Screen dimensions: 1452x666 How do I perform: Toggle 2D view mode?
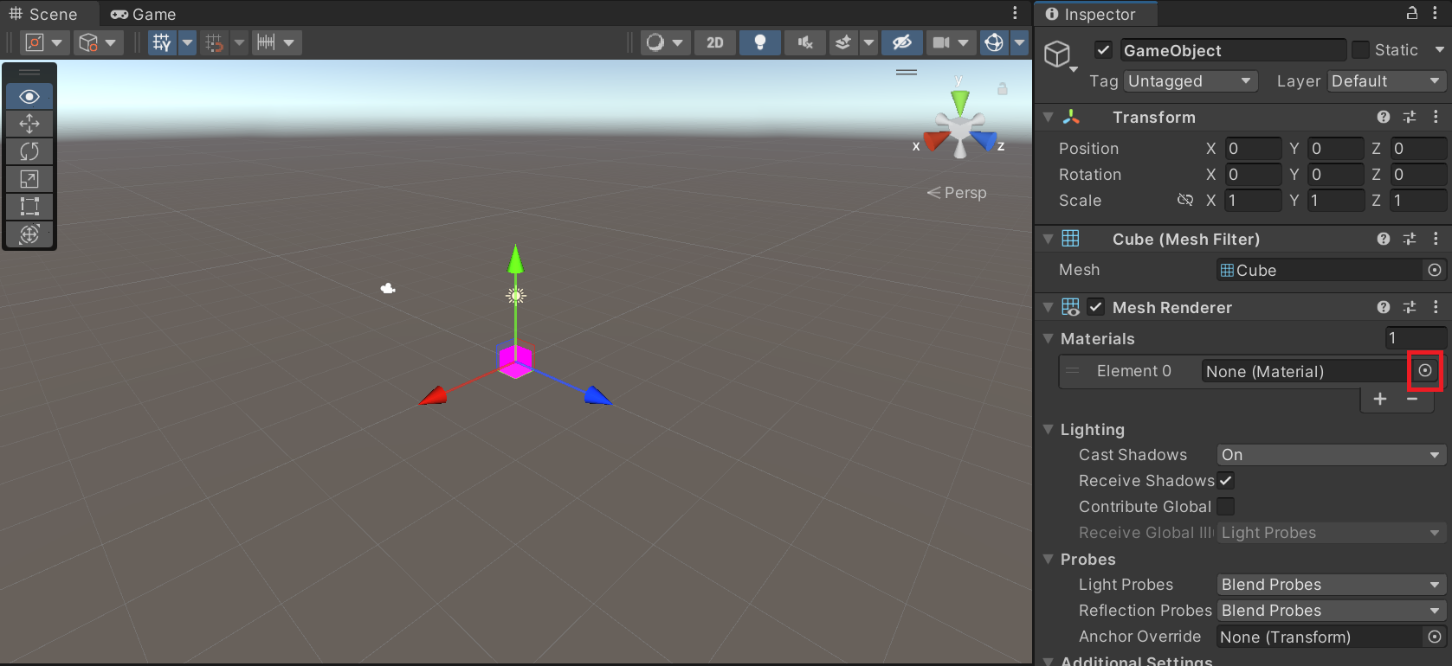point(715,42)
